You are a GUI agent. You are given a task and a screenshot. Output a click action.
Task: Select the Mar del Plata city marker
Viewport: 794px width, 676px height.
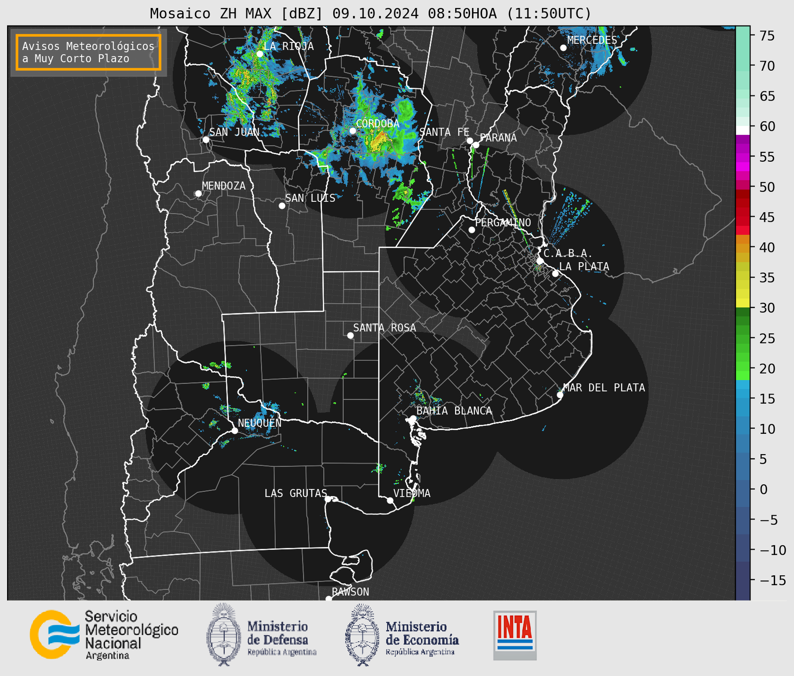click(x=560, y=395)
